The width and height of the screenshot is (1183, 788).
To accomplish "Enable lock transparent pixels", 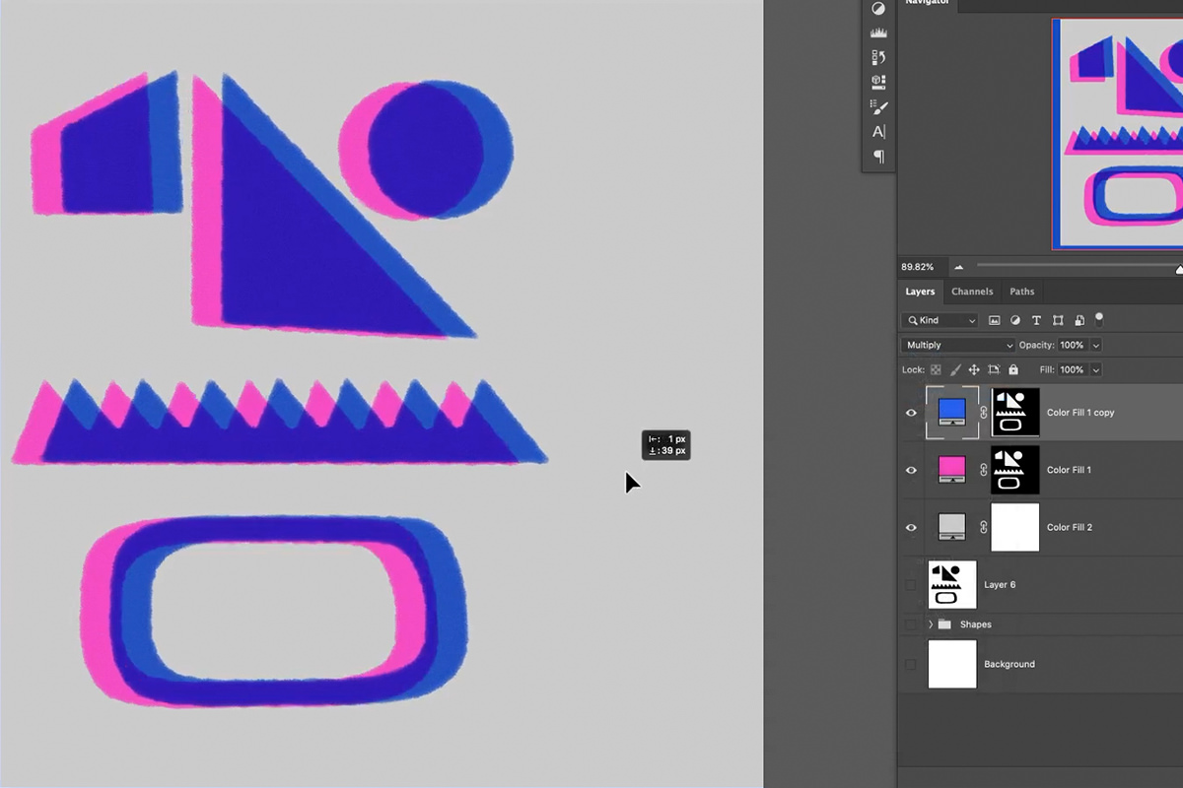I will [937, 369].
